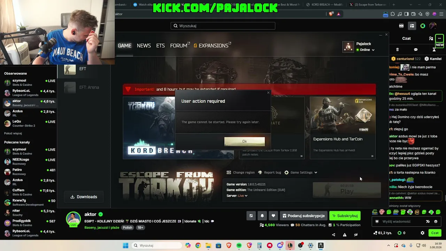Toggle stream notifications bell
This screenshot has height=251, width=446.
[262, 216]
